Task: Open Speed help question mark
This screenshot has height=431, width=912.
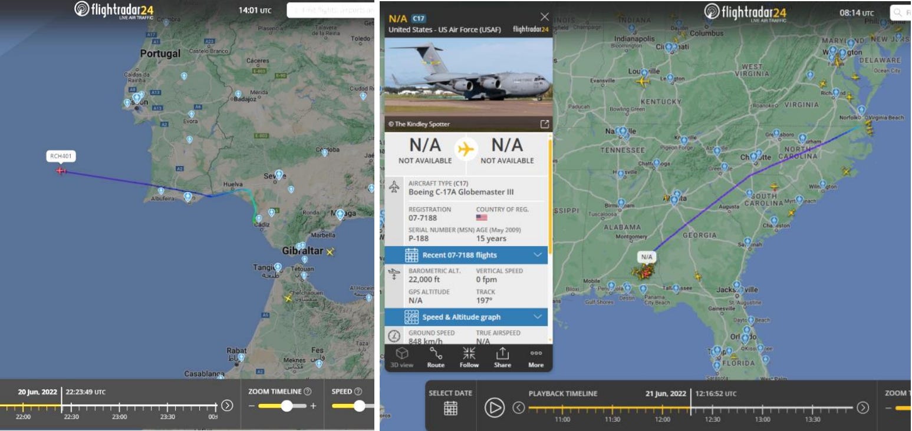Action: click(357, 392)
